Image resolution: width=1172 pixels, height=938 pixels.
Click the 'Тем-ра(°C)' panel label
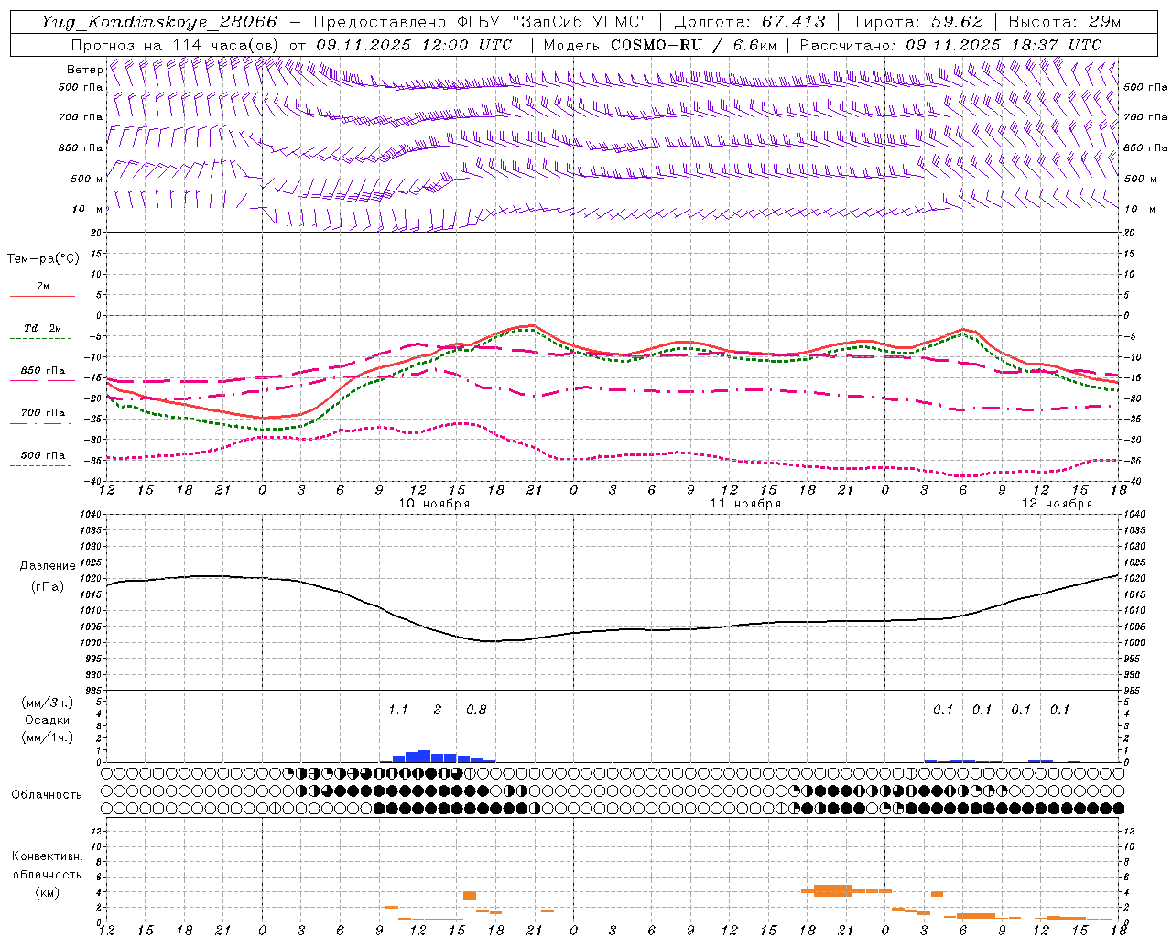pos(43,259)
